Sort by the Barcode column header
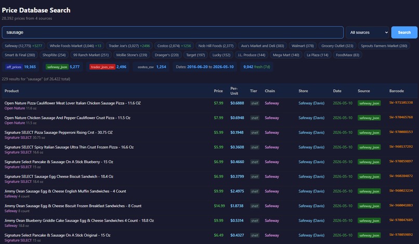 (396, 91)
